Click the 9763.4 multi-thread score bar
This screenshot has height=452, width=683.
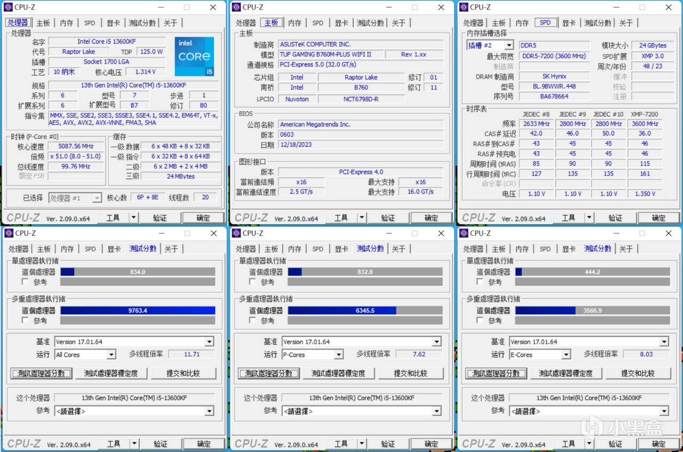[x=138, y=311]
